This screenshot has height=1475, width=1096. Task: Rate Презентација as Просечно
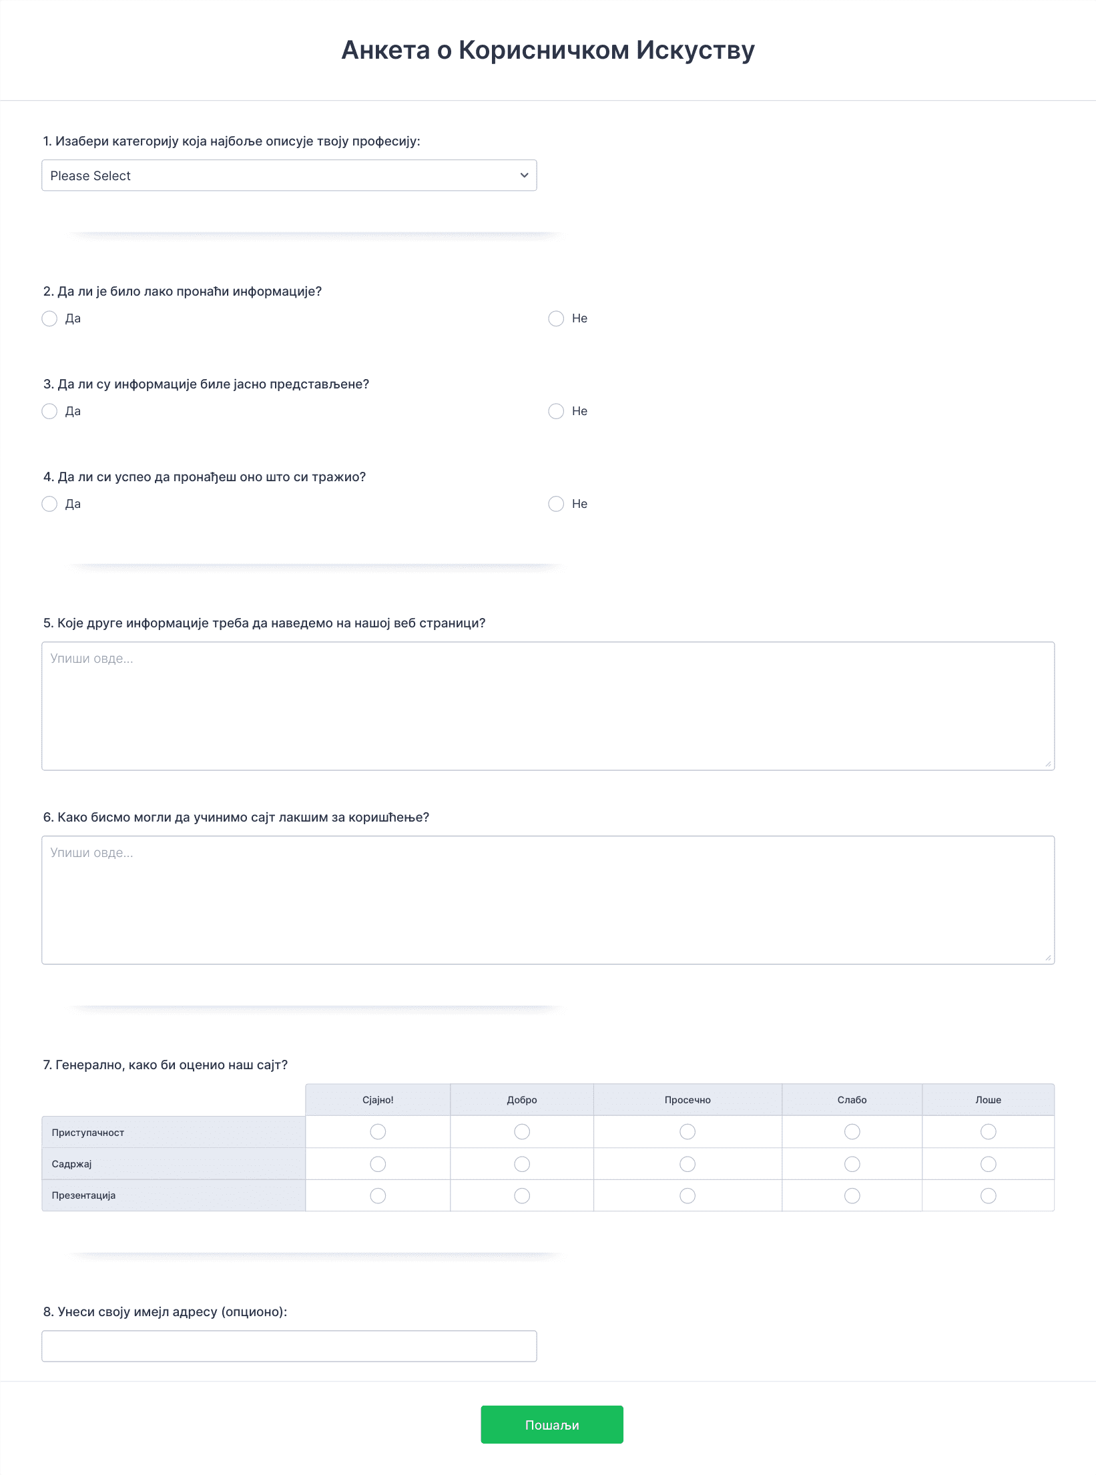688,1196
